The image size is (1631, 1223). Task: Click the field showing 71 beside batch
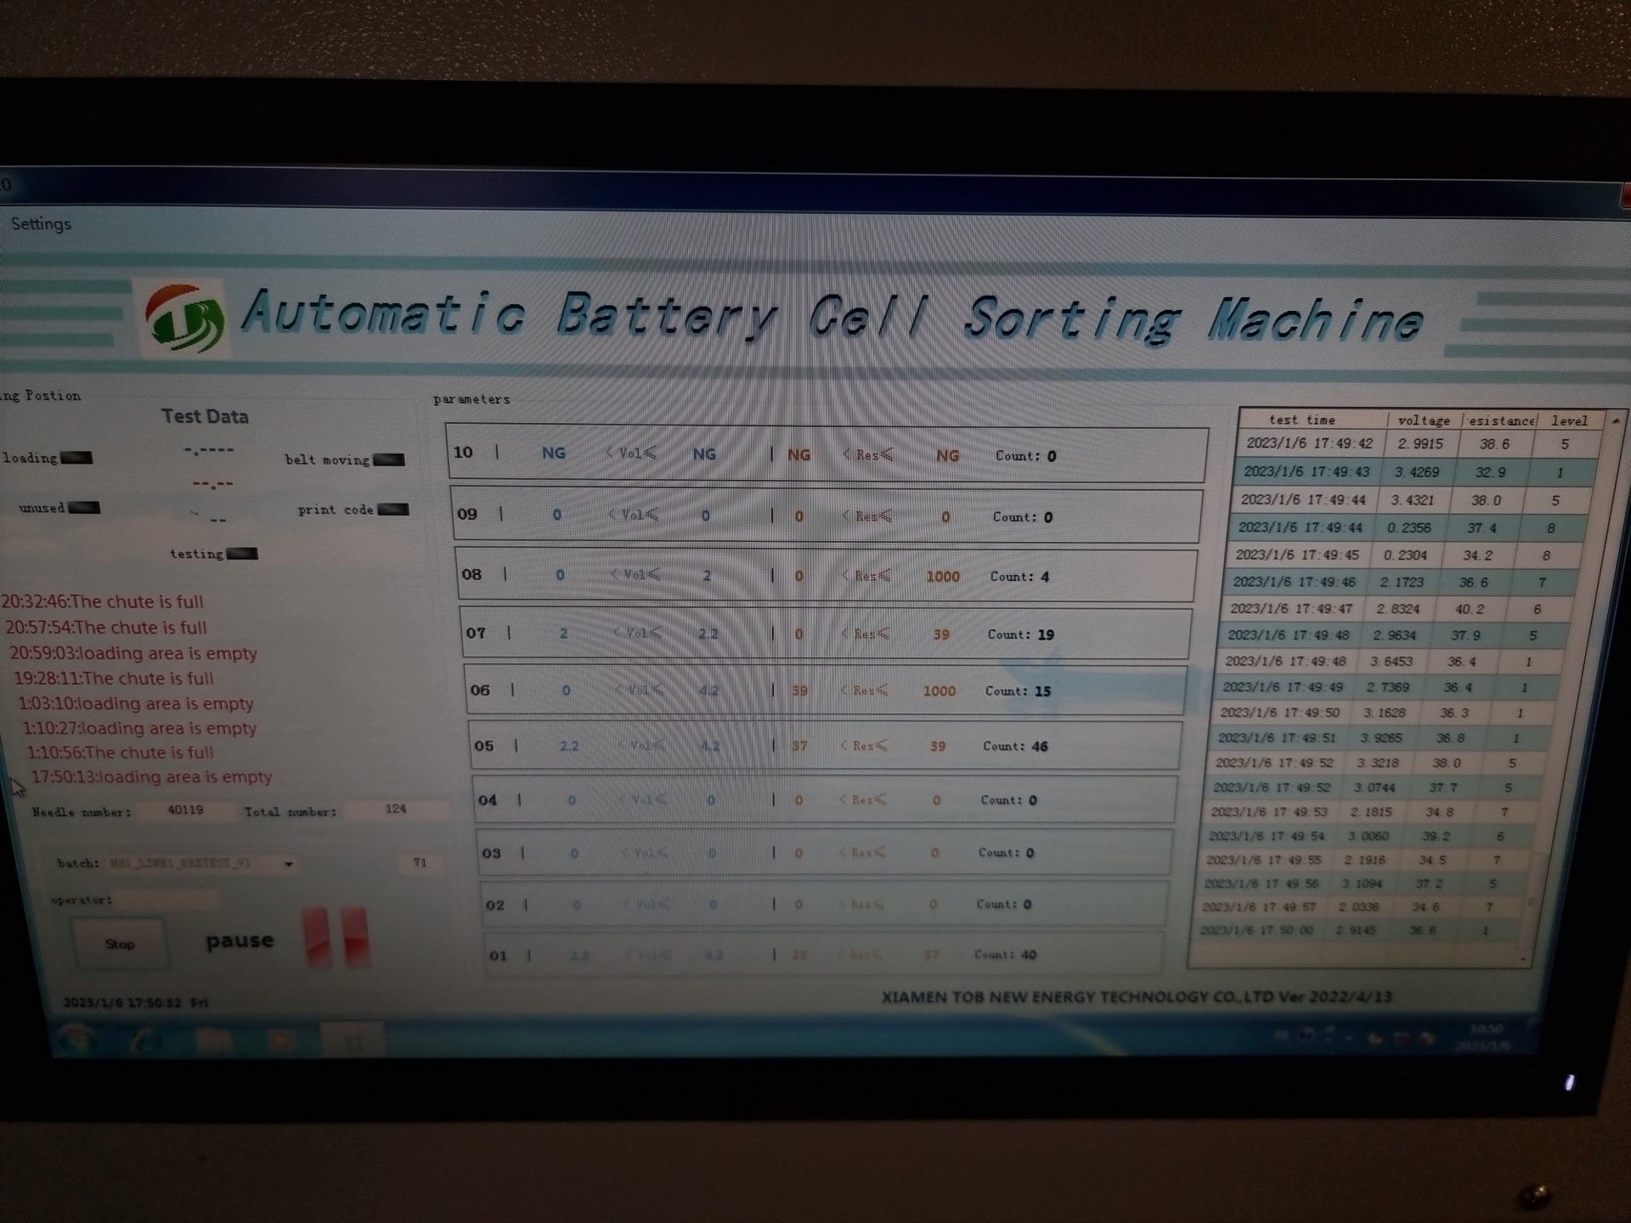420,862
